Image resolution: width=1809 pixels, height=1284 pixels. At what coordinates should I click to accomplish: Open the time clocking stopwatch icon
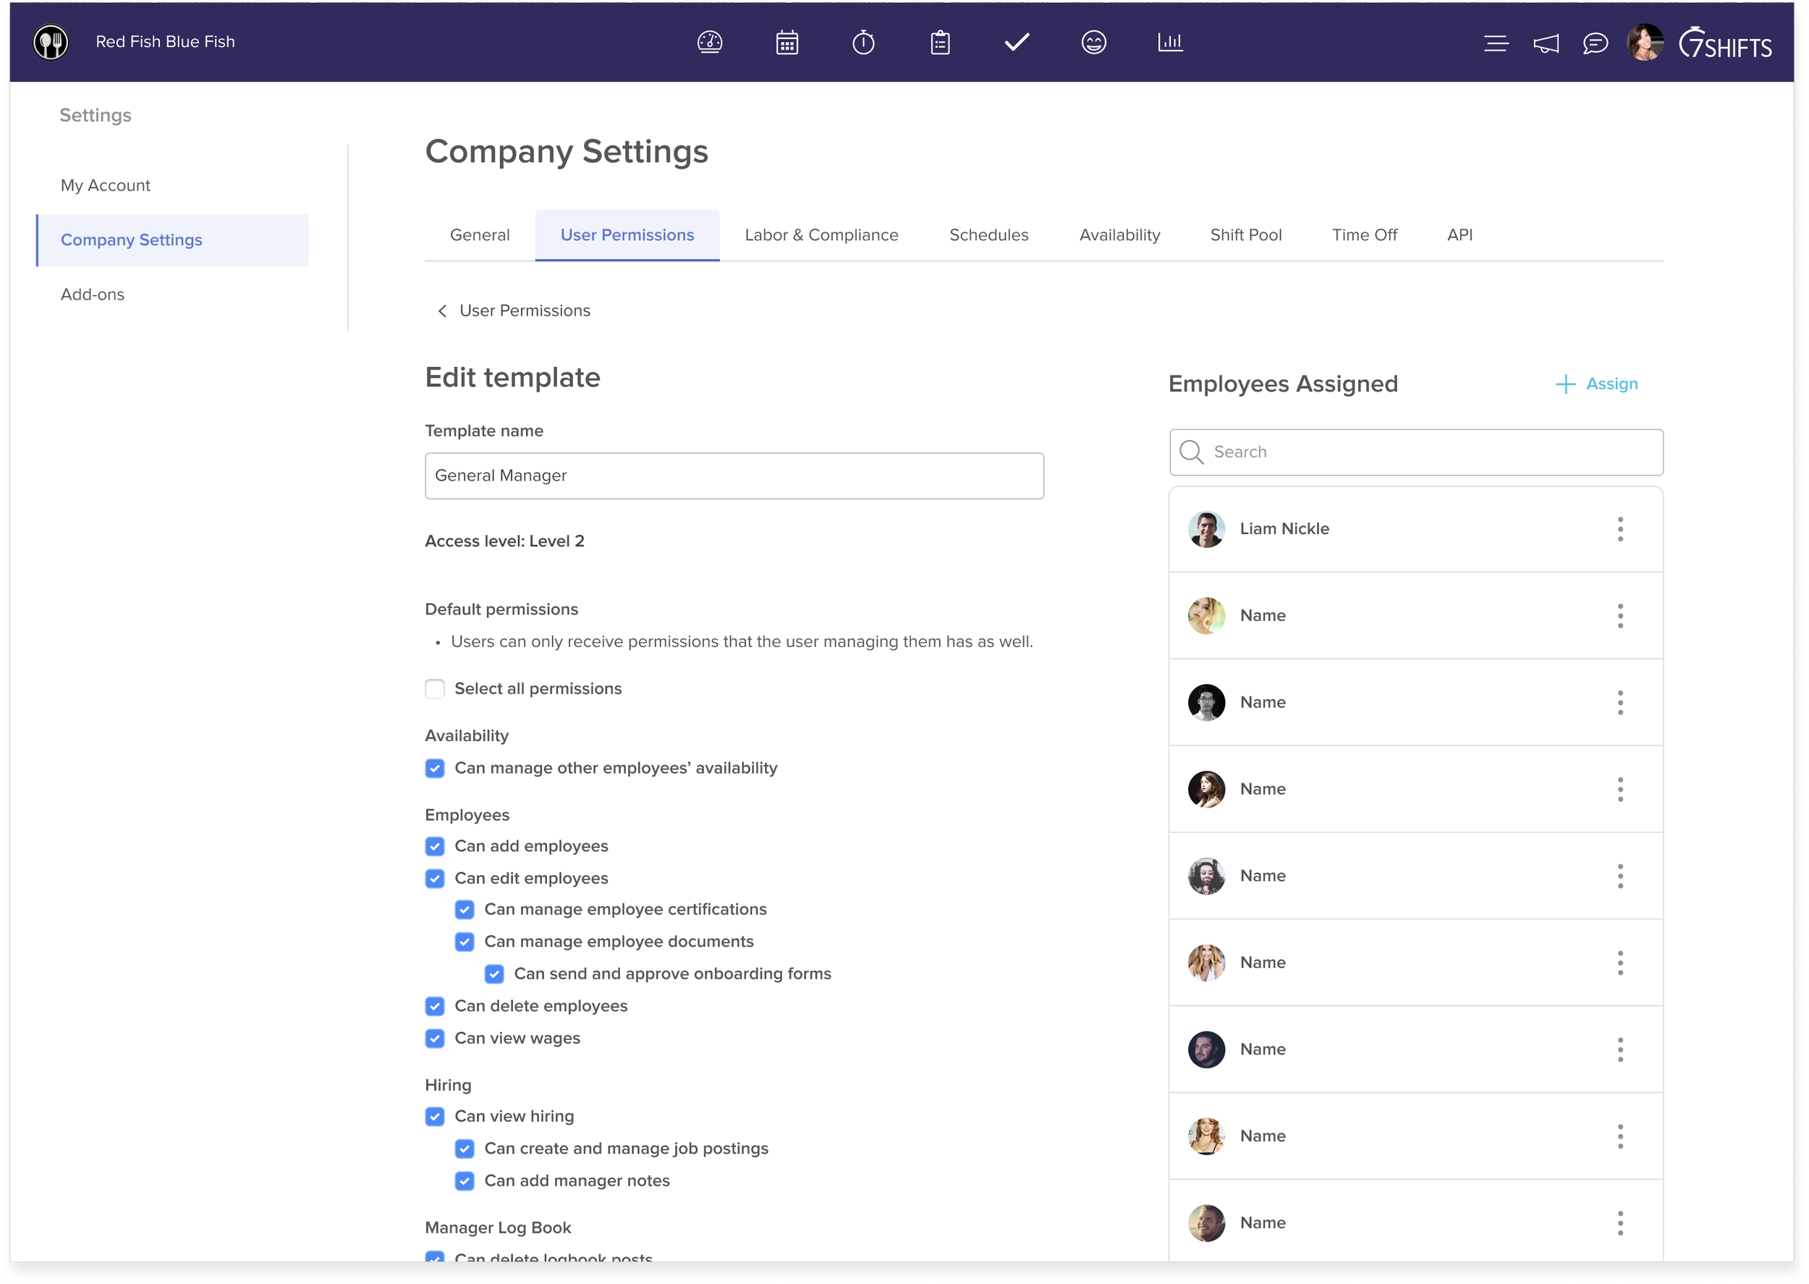[x=863, y=42]
